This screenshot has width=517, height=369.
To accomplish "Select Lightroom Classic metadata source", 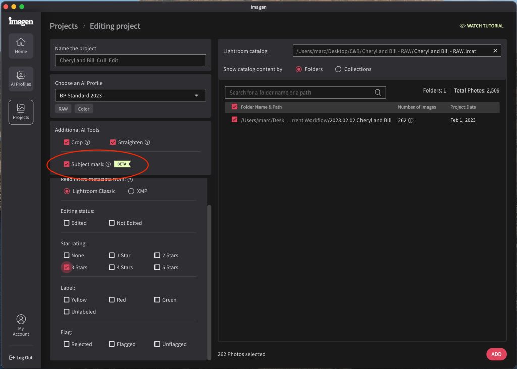I will (x=67, y=191).
